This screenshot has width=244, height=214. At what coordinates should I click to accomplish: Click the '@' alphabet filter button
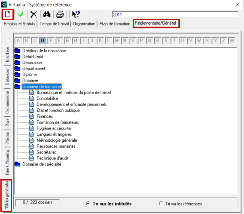pos(231,40)
